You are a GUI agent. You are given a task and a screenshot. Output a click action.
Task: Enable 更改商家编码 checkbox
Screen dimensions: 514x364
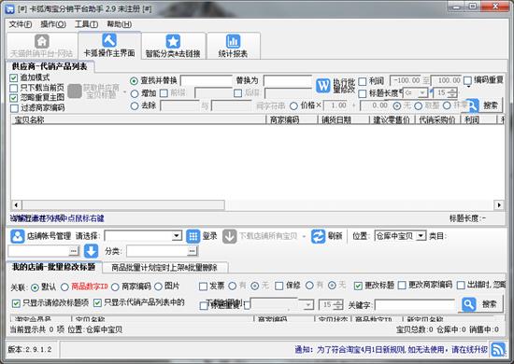point(402,286)
